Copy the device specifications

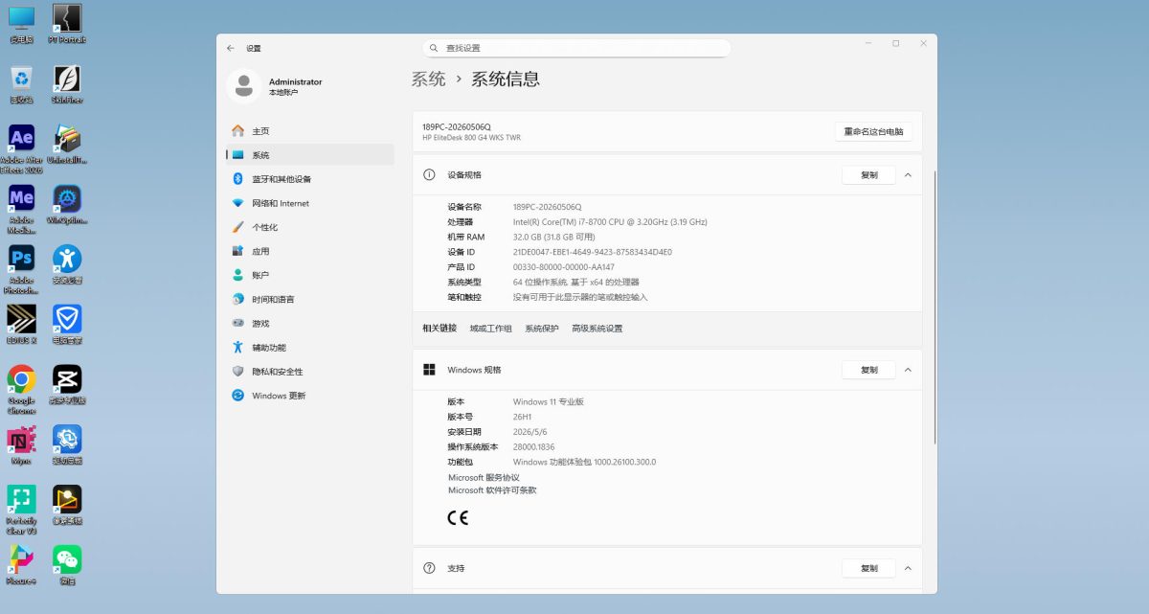[x=868, y=175]
